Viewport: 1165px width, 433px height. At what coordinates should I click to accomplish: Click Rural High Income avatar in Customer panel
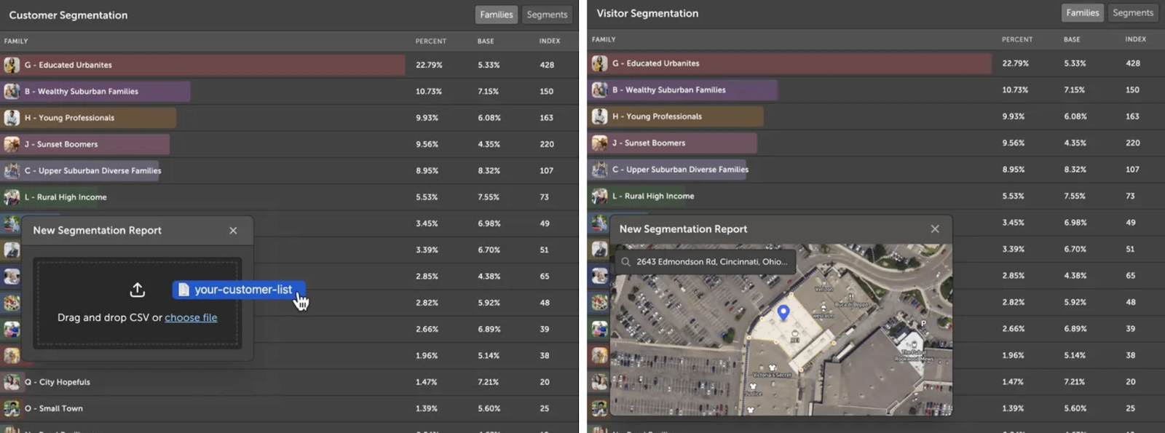coord(12,197)
